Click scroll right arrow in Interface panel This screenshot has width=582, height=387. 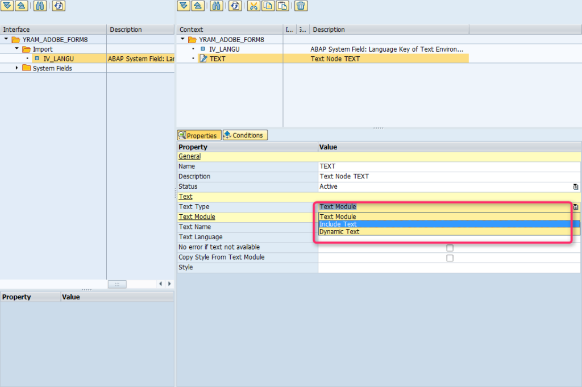[169, 284]
